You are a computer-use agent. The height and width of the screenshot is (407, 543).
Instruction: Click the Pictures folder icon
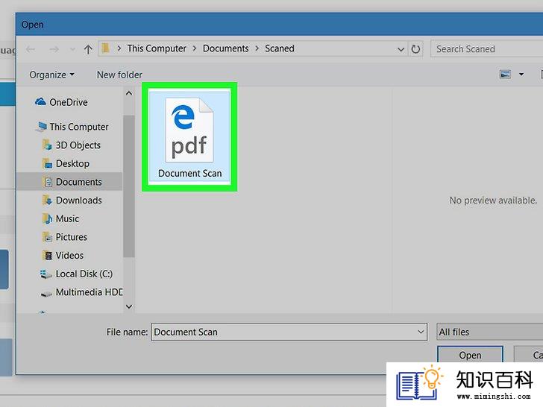pos(47,237)
